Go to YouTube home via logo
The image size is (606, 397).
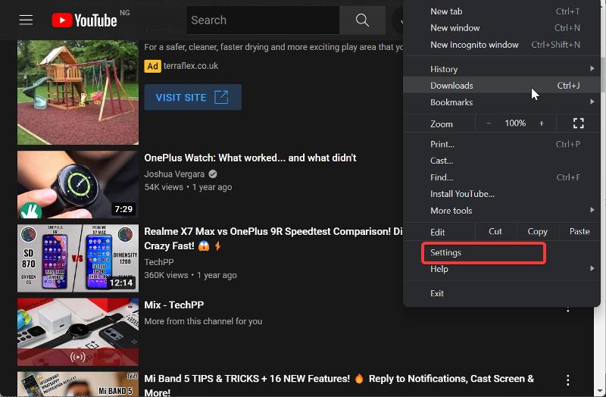pyautogui.click(x=85, y=20)
